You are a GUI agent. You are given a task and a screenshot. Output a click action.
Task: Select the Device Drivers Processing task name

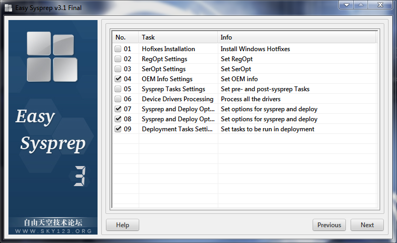tap(178, 99)
